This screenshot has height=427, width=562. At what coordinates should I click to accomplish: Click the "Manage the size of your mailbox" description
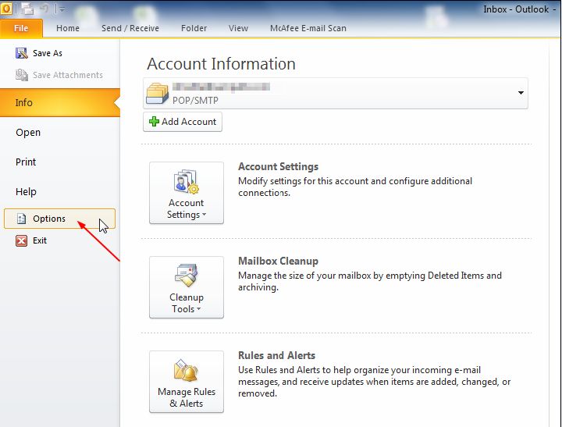370,281
